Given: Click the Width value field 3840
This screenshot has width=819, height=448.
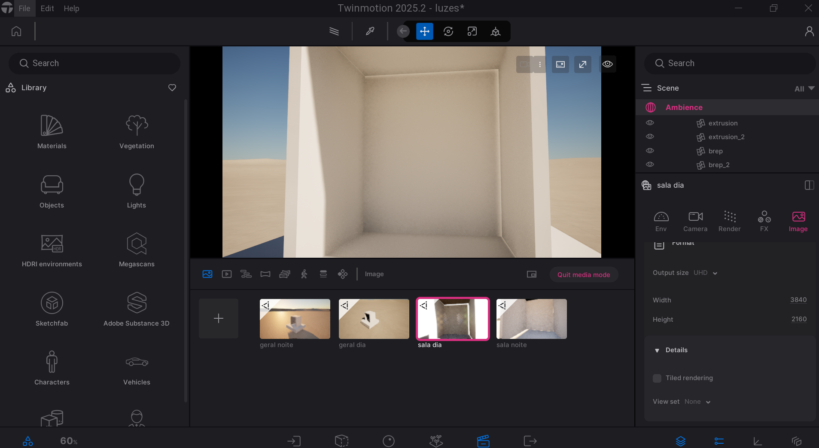Looking at the screenshot, I should (798, 300).
